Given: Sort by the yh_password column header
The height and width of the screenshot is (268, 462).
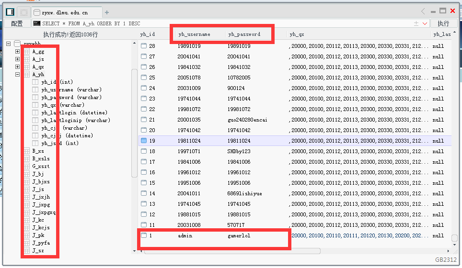Looking at the screenshot, I should click(244, 34).
